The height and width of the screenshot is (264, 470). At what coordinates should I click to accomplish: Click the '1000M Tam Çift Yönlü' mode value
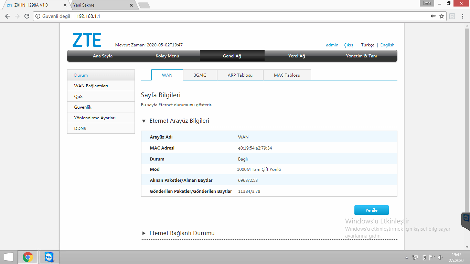[x=259, y=169]
